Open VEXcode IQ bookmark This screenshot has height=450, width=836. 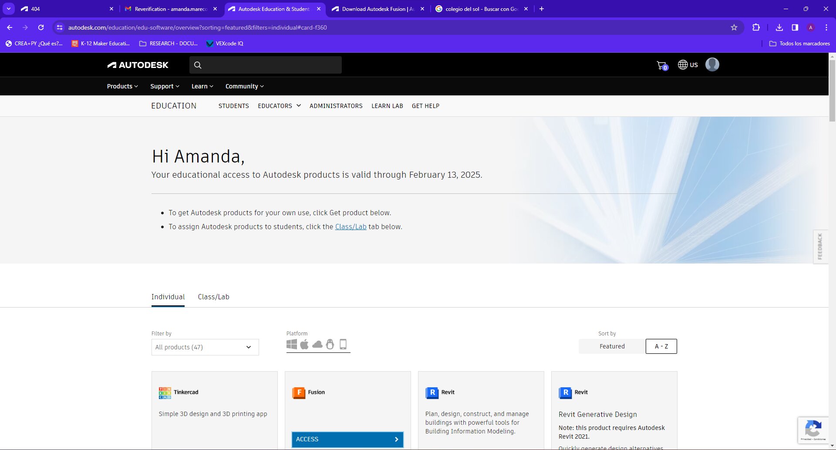tap(225, 44)
